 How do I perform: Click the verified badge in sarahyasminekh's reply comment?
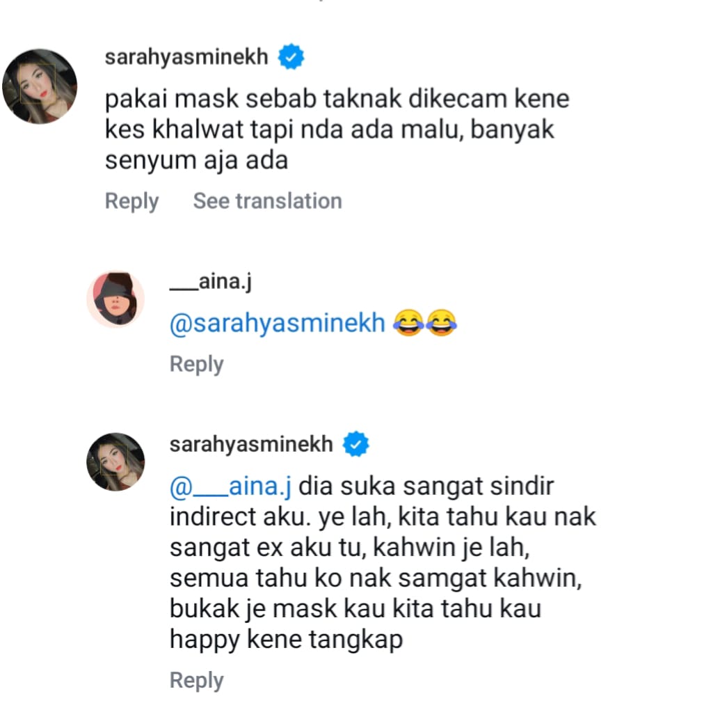tap(356, 444)
